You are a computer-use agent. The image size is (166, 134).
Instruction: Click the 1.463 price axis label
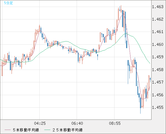(158, 7)
